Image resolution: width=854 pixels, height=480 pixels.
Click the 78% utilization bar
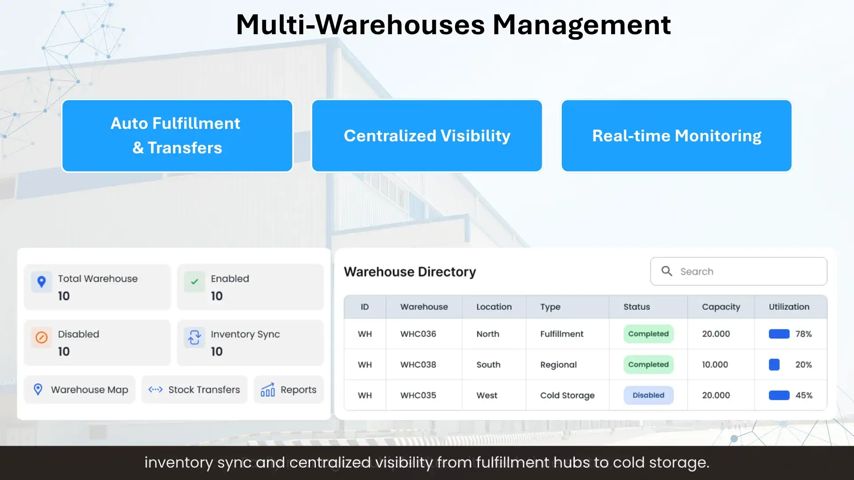779,334
